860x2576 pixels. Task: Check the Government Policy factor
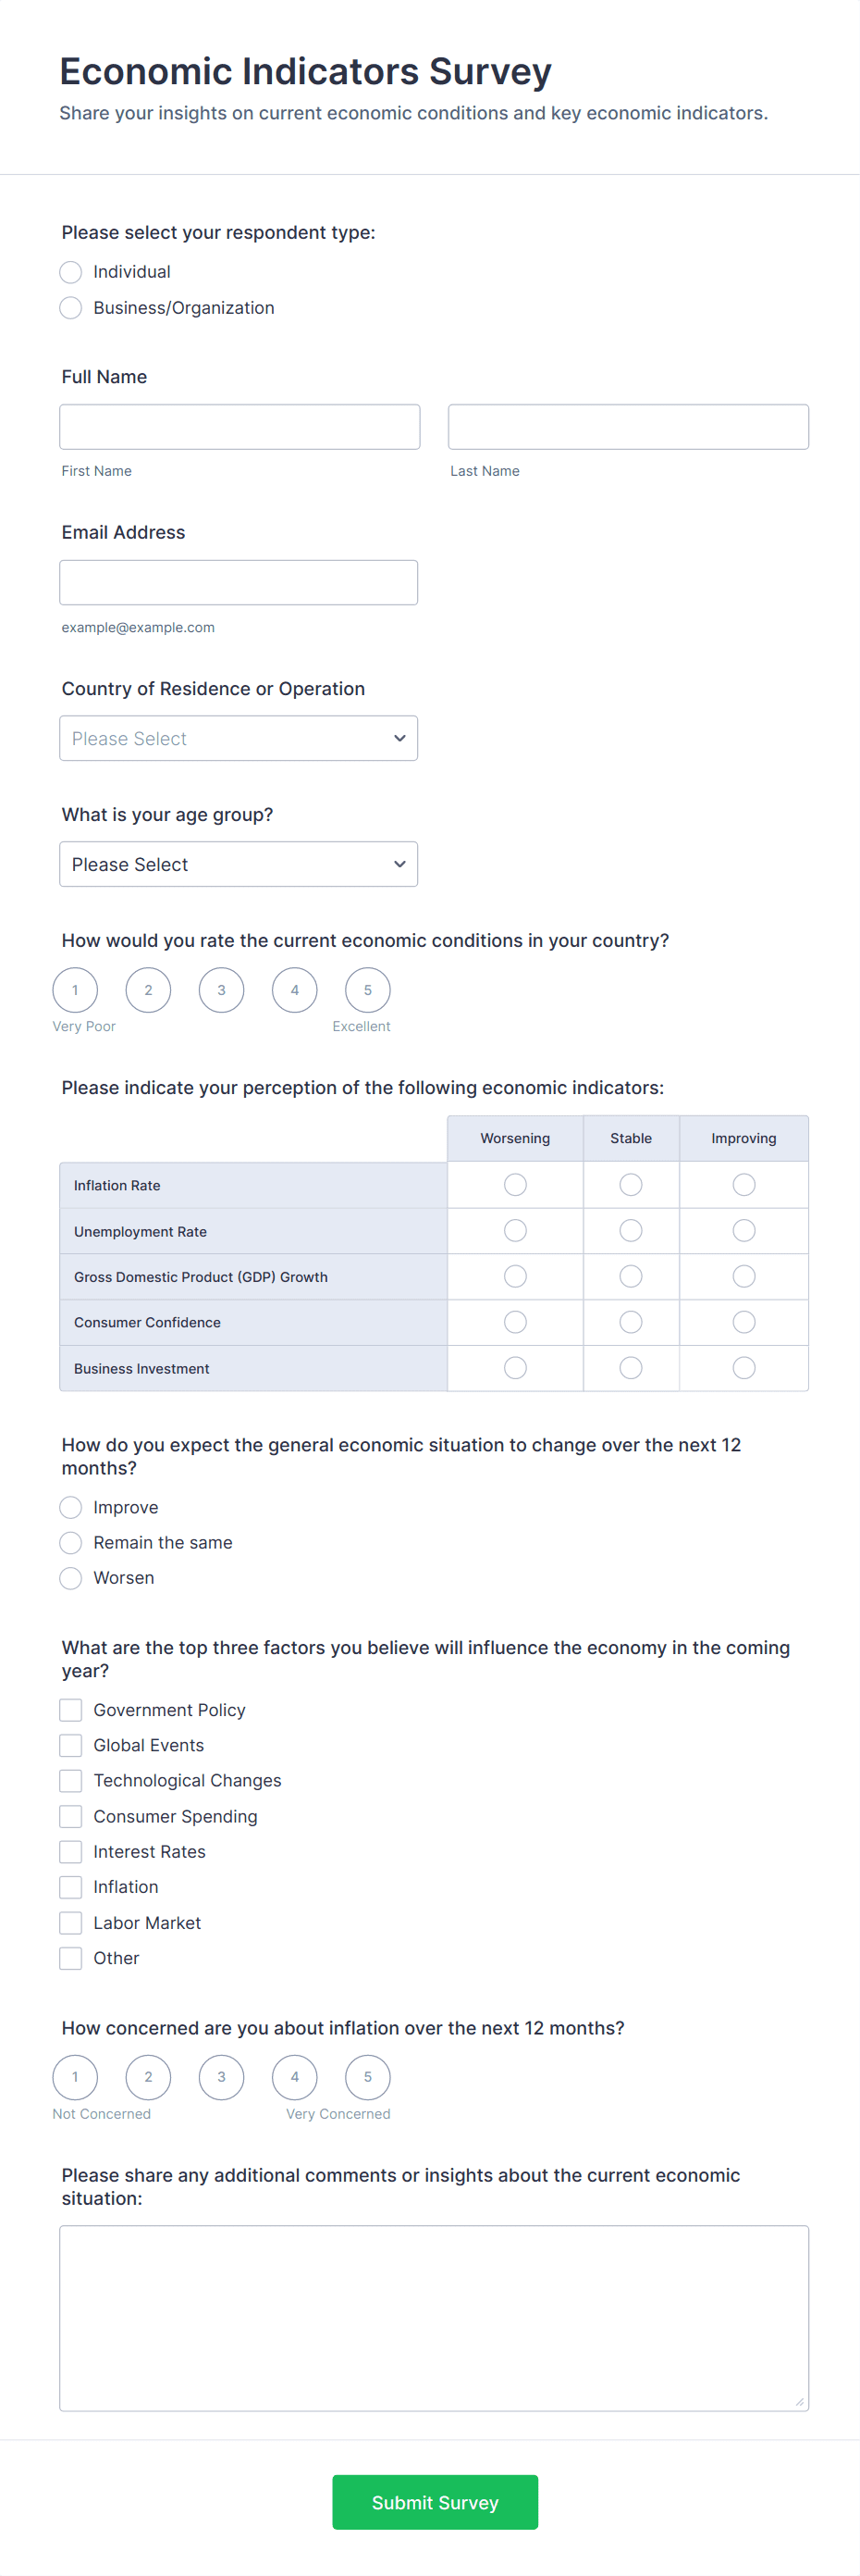70,1709
